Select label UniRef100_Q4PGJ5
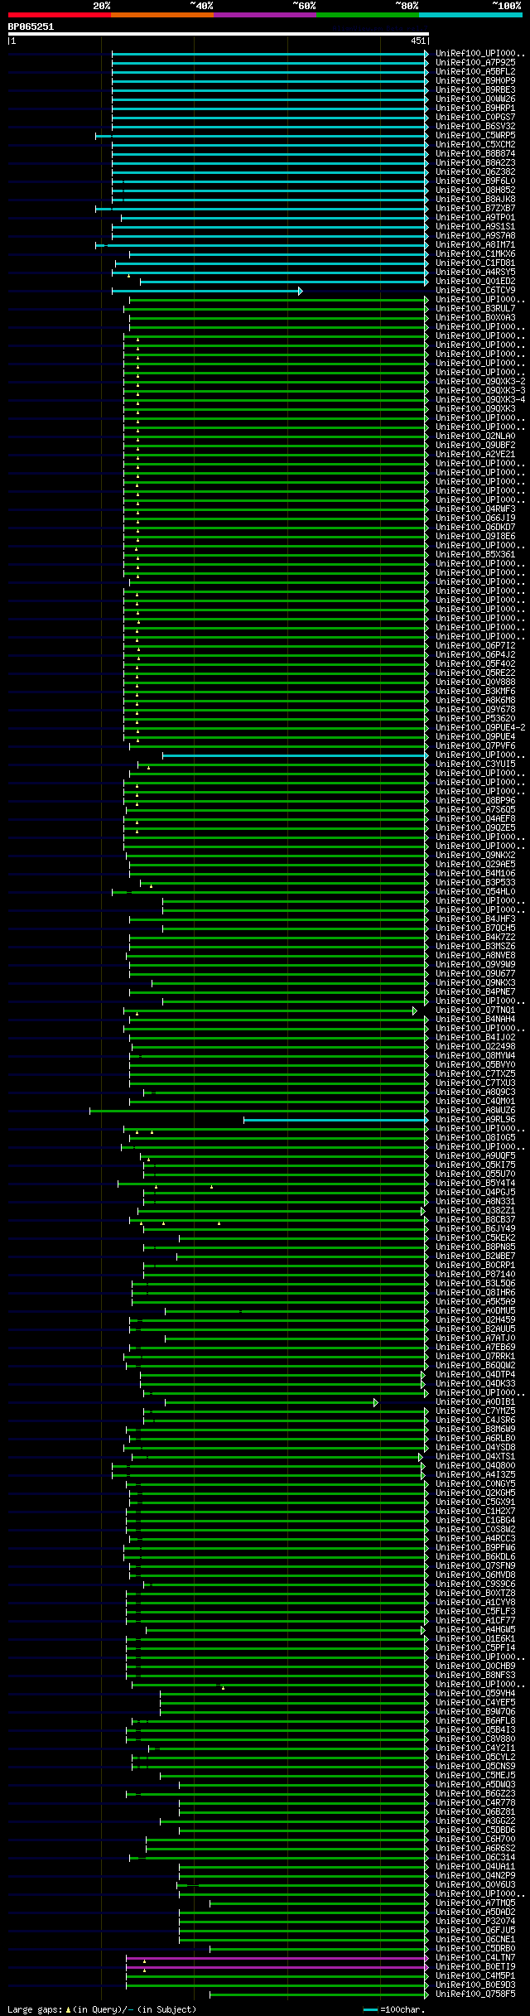Screen dimensions: 530x2016 475,1194
